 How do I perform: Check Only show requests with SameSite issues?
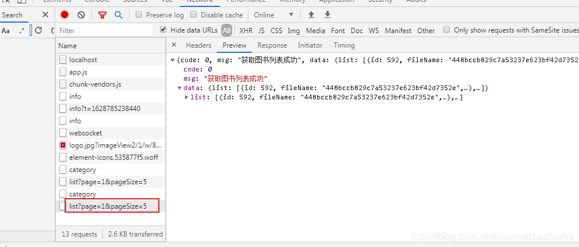pyautogui.click(x=446, y=30)
